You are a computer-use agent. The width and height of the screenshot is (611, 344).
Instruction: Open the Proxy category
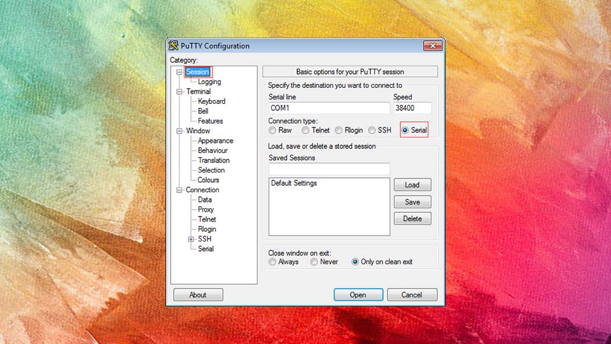tap(206, 210)
